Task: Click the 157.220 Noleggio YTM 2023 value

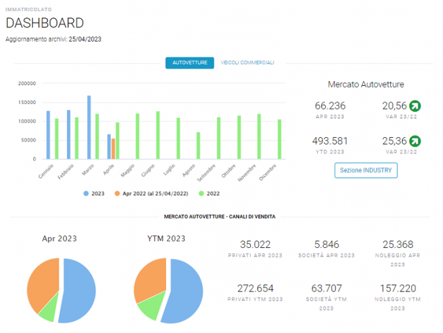Action: pyautogui.click(x=398, y=289)
